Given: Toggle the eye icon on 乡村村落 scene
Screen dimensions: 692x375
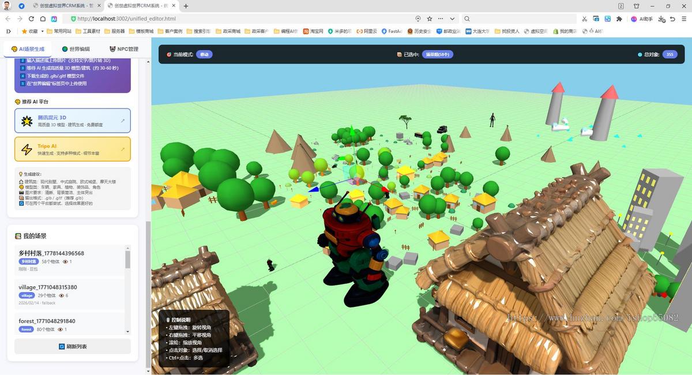Looking at the screenshot, I should [65, 261].
